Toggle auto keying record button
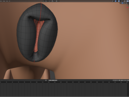This screenshot has width=129, height=97. tap(46, 80)
